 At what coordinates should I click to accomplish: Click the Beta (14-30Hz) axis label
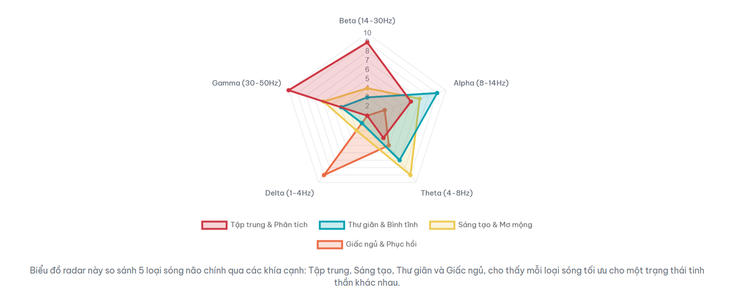point(367,20)
